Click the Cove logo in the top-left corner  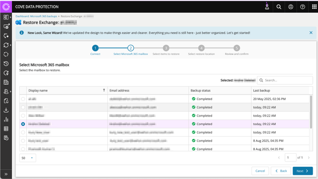click(x=6, y=7)
